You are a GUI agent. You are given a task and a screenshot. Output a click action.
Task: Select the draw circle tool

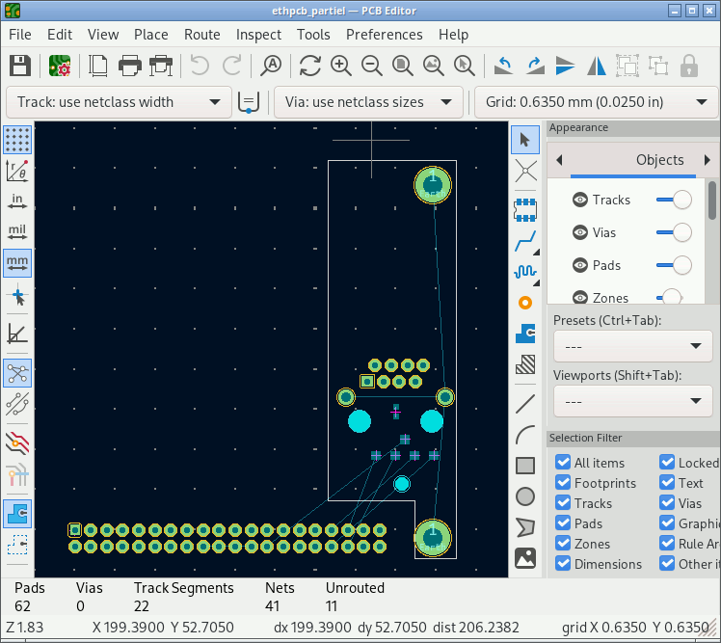pos(525,496)
